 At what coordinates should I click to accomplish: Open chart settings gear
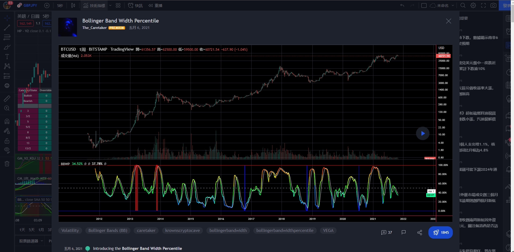(x=473, y=5)
